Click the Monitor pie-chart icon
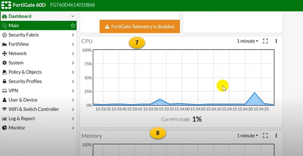303x156 pixels. point(5,128)
